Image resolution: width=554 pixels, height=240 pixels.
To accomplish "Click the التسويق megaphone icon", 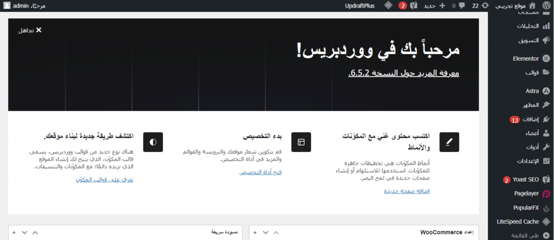I will pos(546,40).
